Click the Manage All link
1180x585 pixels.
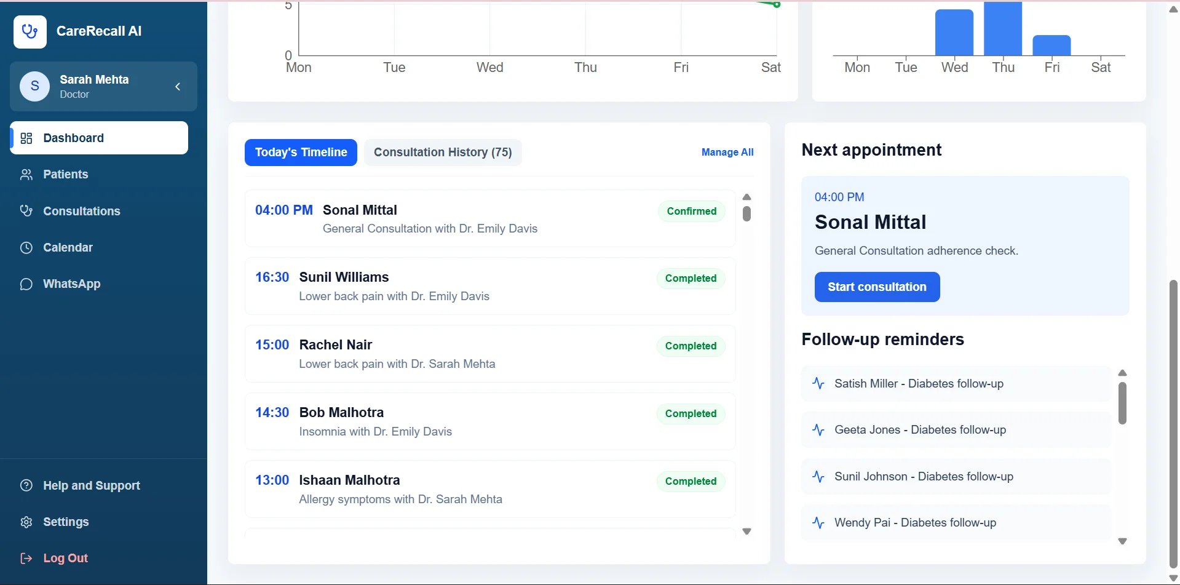coord(727,152)
